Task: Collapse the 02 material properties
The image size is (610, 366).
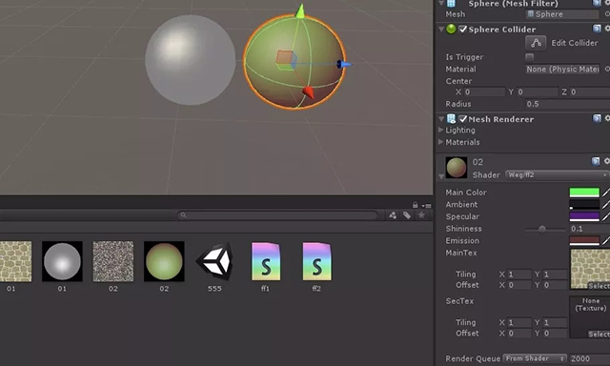Action: 441,176
